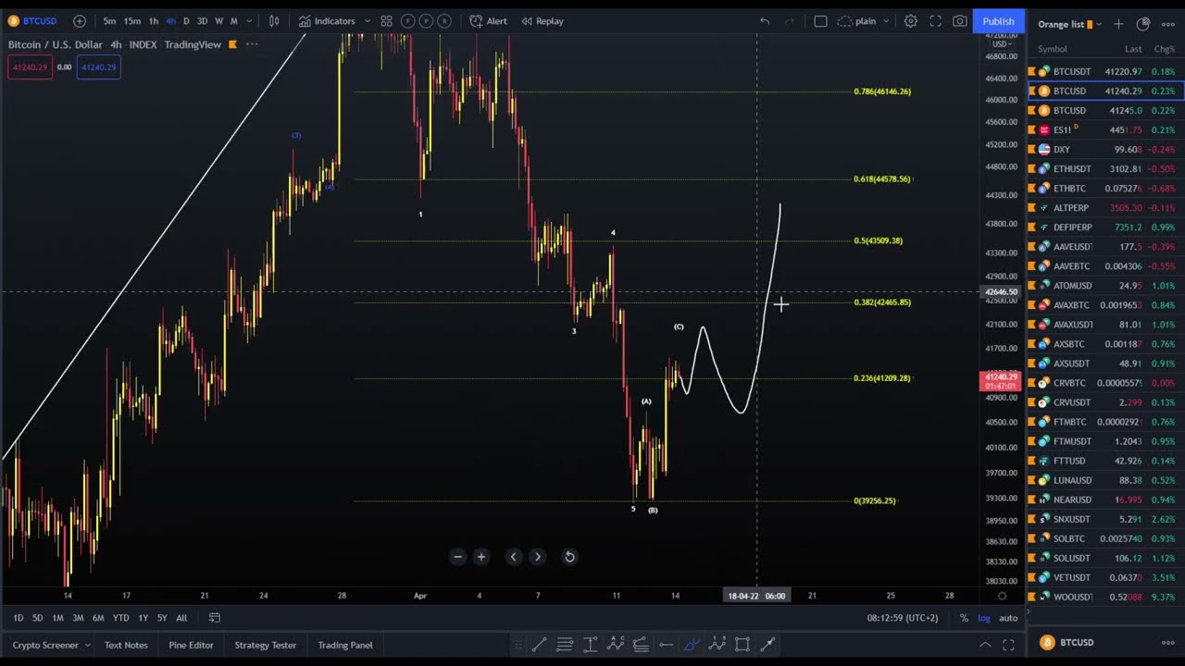Open the BTCUSD symbol search
Viewport: 1185px width, 666px height.
(x=32, y=20)
